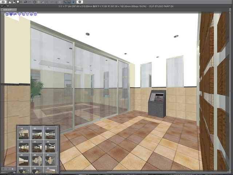The image size is (233, 175).
Task: Click the canvas horizontal scrollbar at the bottom
Action: (141, 172)
